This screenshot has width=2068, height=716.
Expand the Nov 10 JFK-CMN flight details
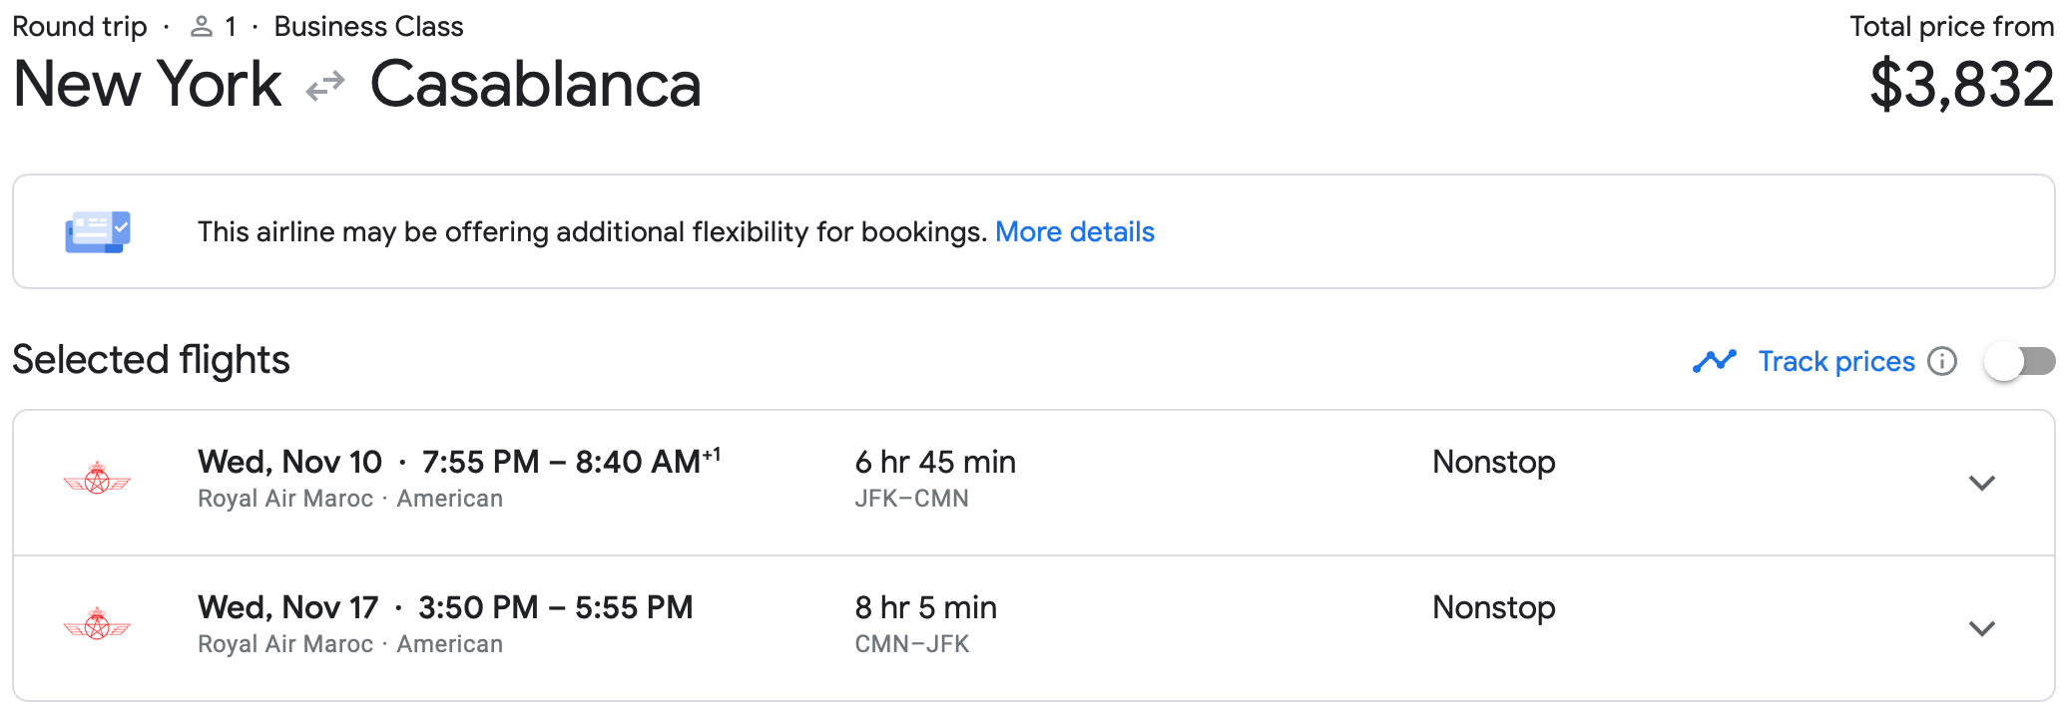pyautogui.click(x=1984, y=483)
